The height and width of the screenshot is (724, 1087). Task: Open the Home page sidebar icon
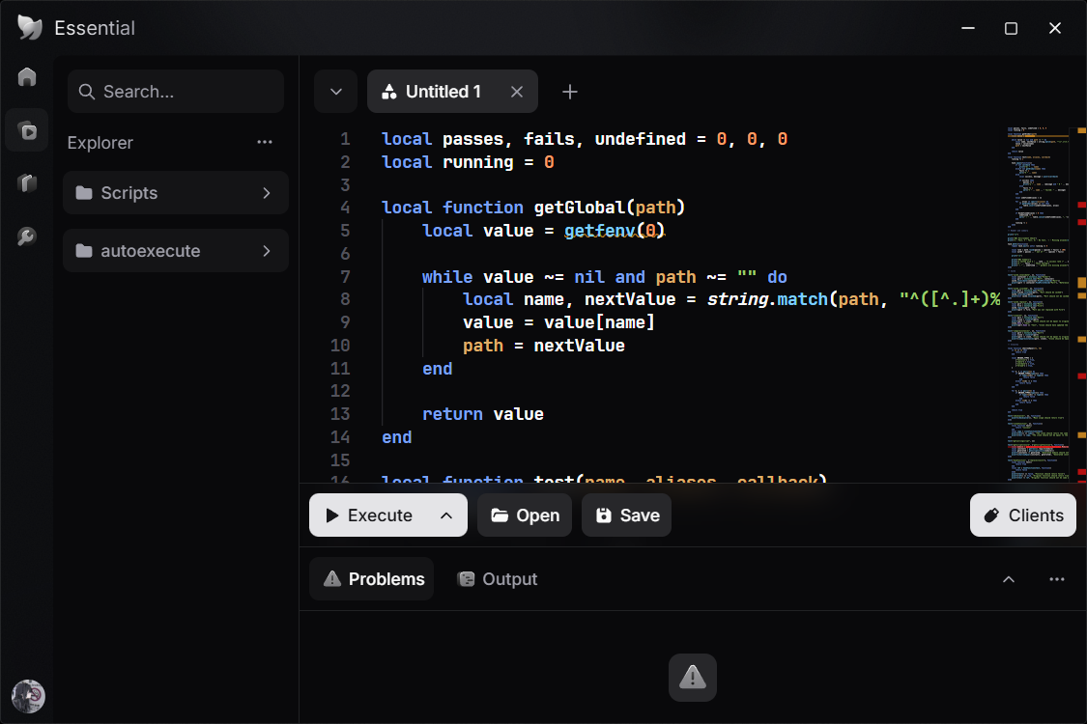(27, 76)
